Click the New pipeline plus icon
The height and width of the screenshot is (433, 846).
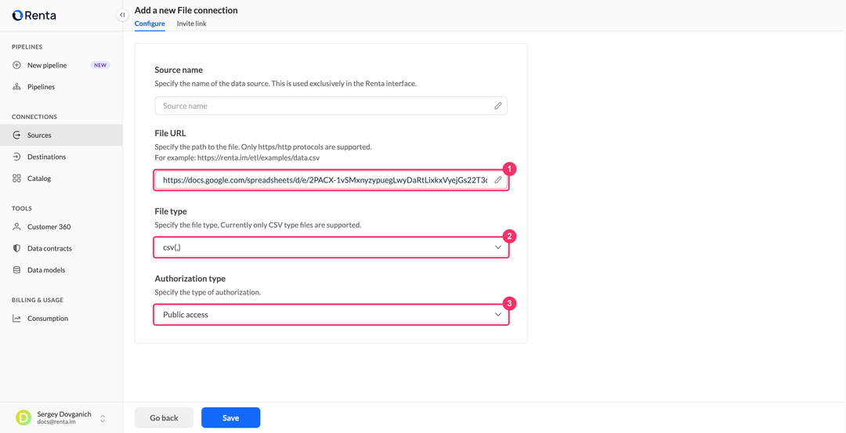tap(16, 65)
